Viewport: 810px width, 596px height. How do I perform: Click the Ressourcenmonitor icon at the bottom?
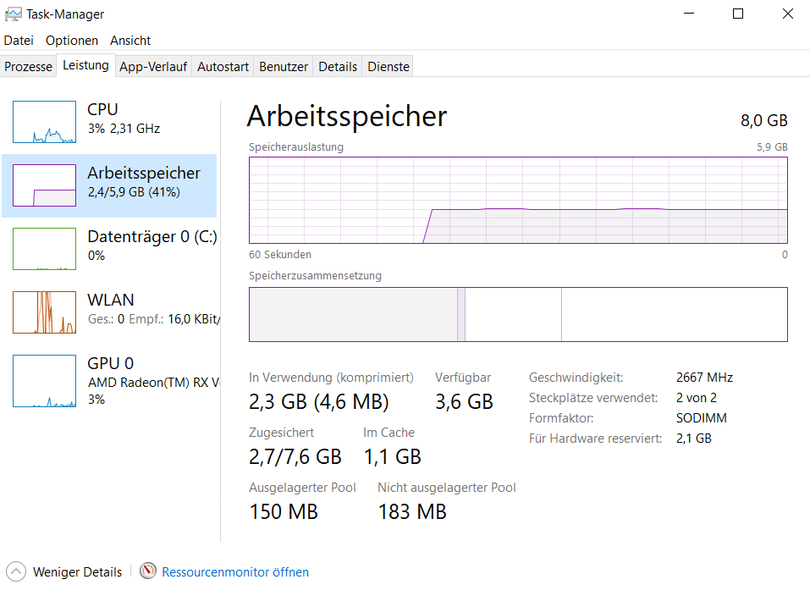(148, 571)
